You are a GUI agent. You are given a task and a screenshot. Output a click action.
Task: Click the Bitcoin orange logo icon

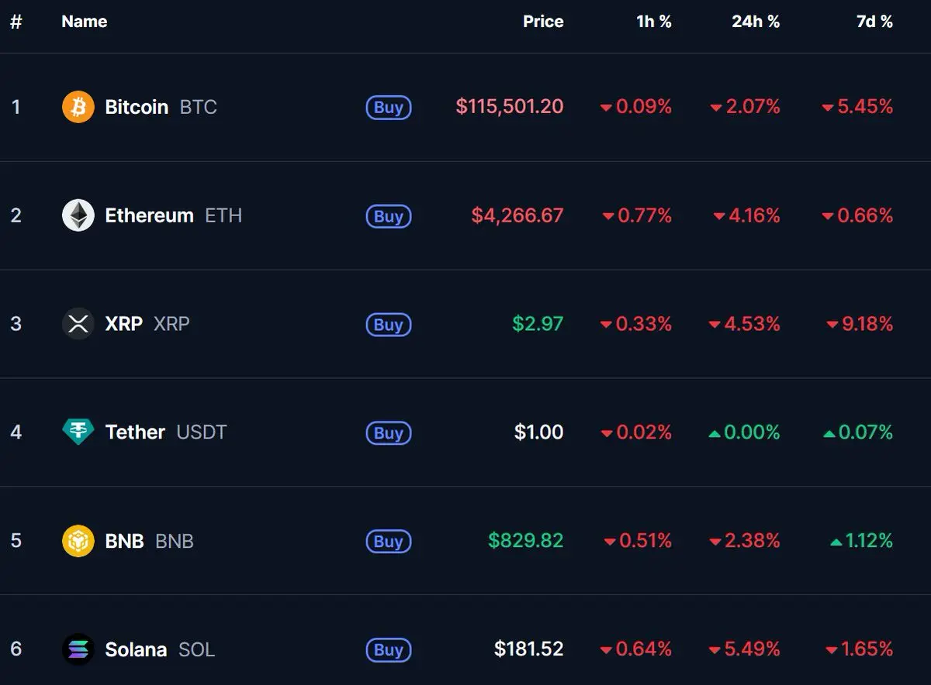78,107
